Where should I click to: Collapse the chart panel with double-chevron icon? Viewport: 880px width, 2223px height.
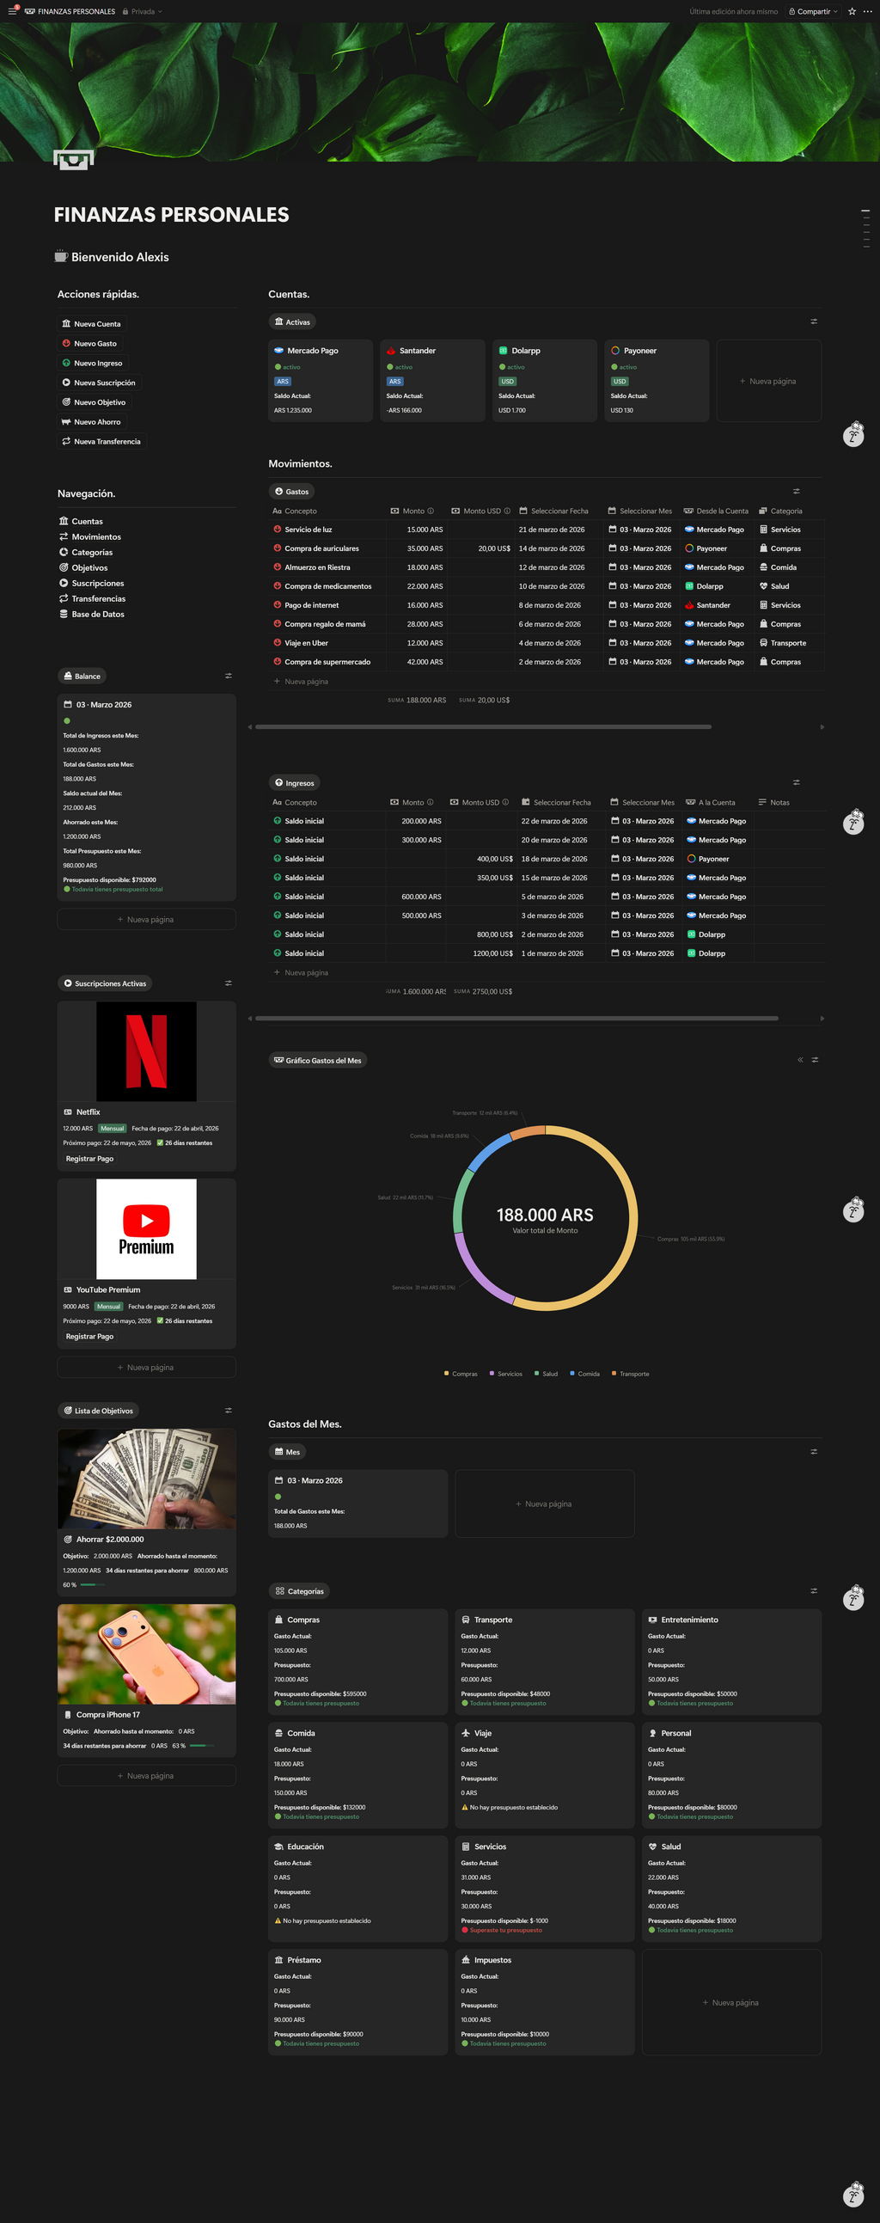point(801,1060)
